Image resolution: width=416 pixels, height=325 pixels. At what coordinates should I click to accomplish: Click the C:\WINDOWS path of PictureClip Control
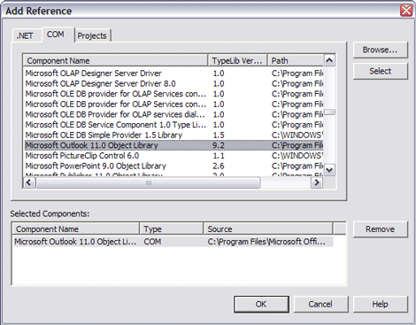297,156
